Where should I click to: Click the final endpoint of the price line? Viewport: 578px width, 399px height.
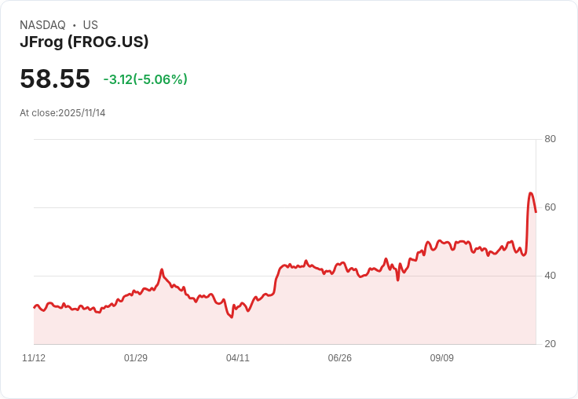(536, 212)
